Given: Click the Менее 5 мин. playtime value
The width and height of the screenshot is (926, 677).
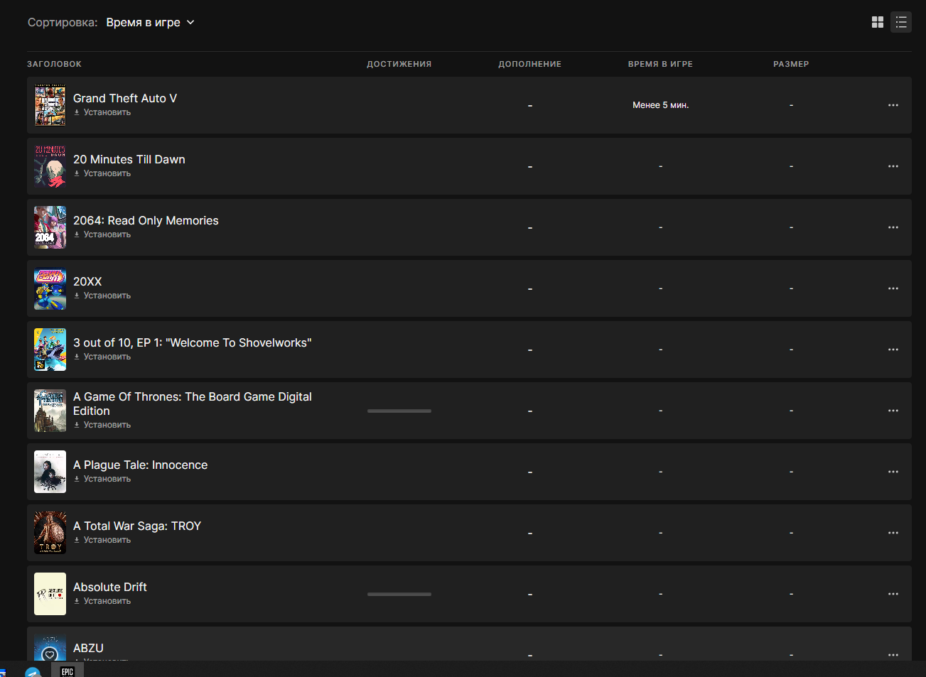Looking at the screenshot, I should pos(661,105).
